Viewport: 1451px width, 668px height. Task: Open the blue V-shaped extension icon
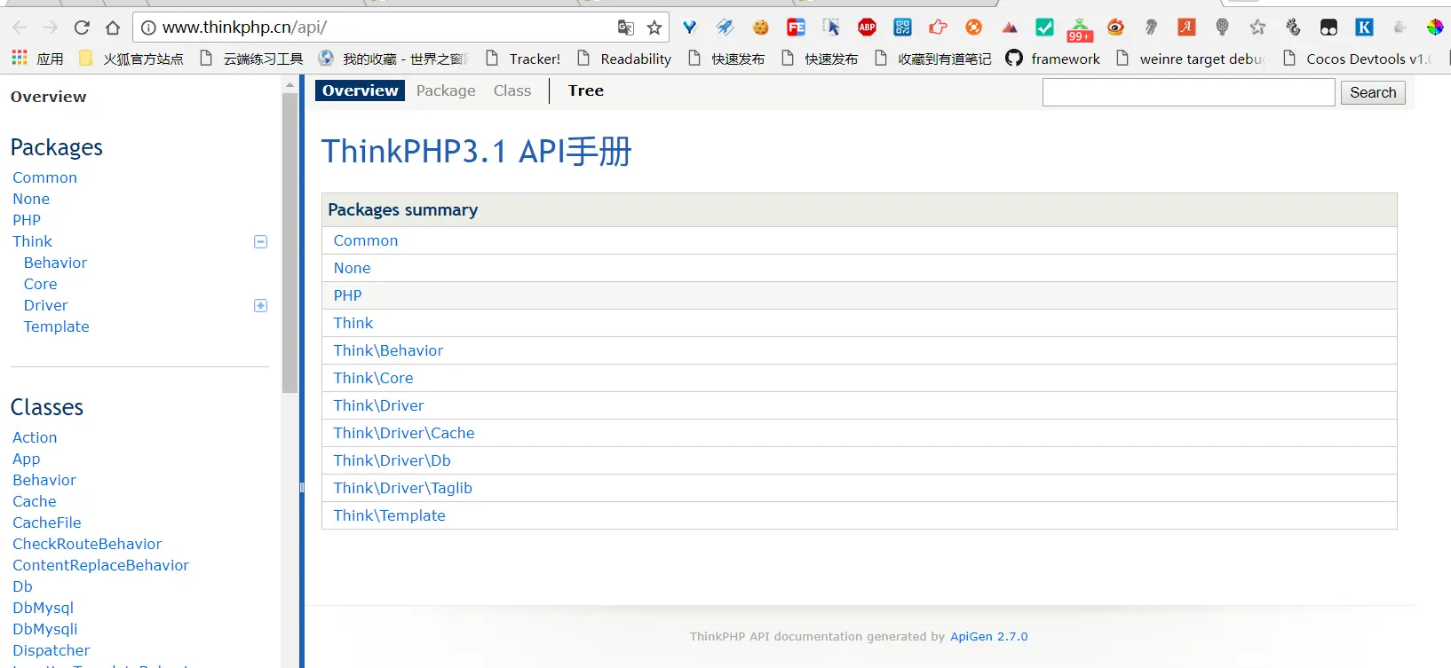pyautogui.click(x=690, y=28)
